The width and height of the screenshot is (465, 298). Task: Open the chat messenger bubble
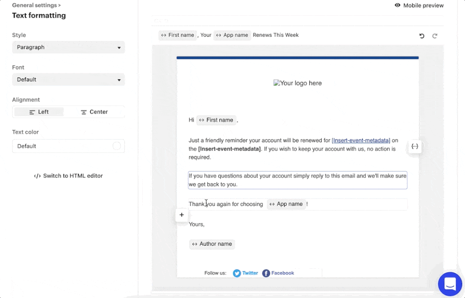[450, 284]
